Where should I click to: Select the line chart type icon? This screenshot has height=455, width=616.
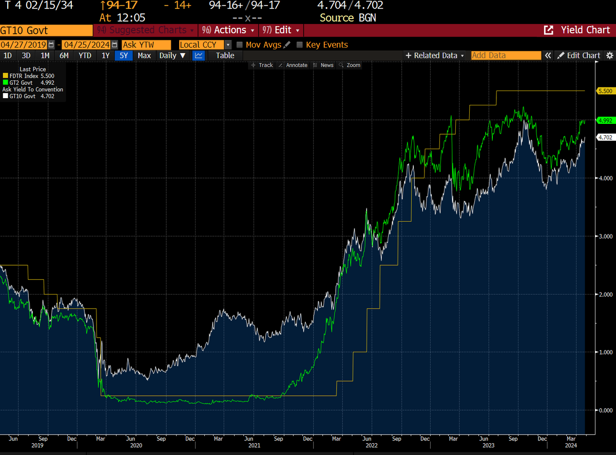click(198, 55)
